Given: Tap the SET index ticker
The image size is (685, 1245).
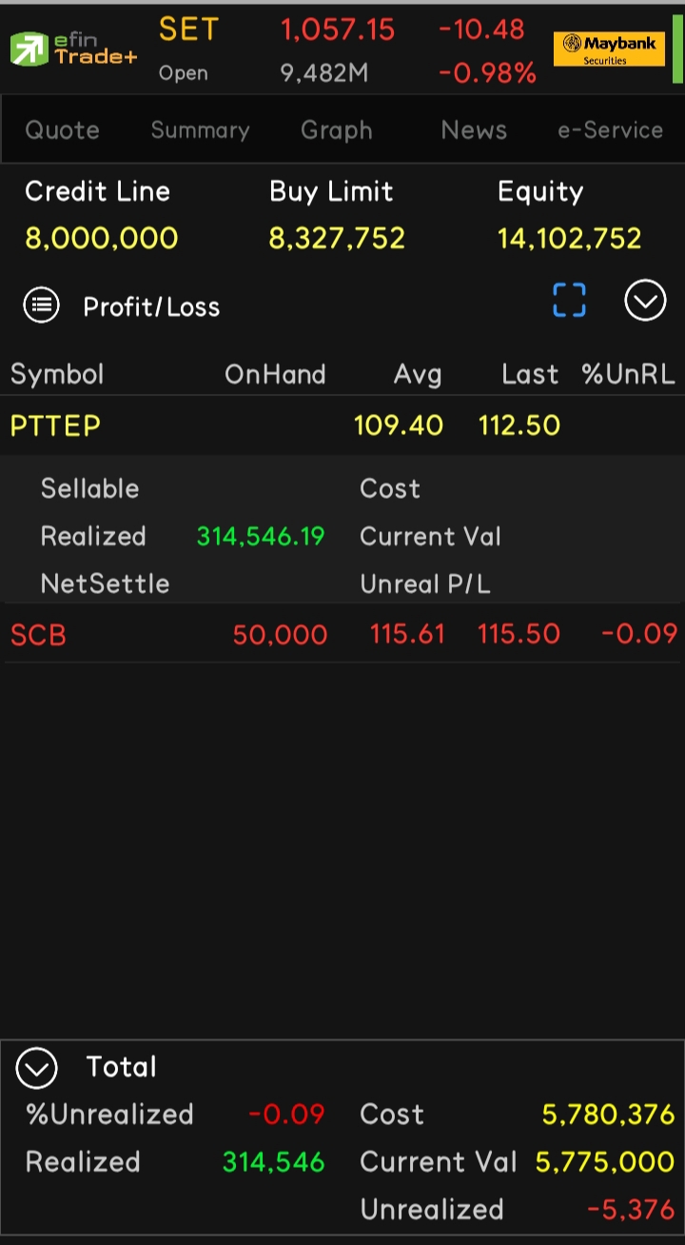Looking at the screenshot, I should click(188, 30).
